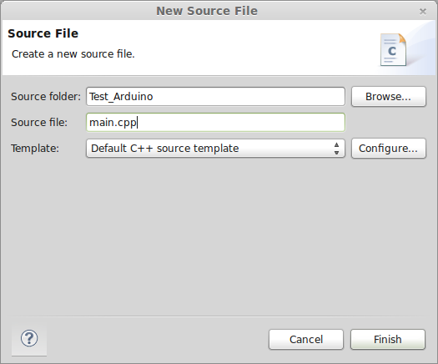
Task: Select the 'Default C++ source template' text
Action: tap(165, 148)
